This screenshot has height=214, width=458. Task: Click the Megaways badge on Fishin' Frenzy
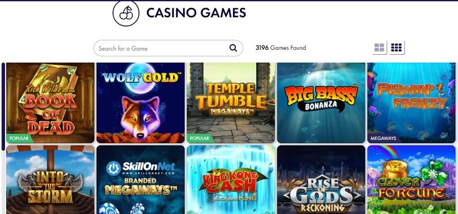[383, 138]
